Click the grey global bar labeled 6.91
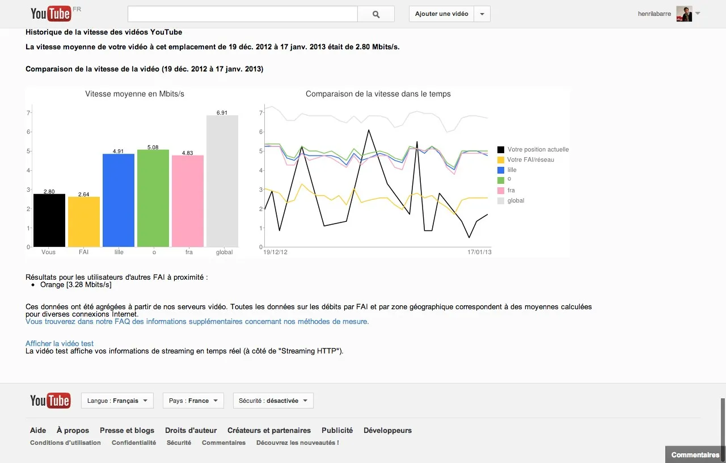This screenshot has width=726, height=463. (222, 181)
